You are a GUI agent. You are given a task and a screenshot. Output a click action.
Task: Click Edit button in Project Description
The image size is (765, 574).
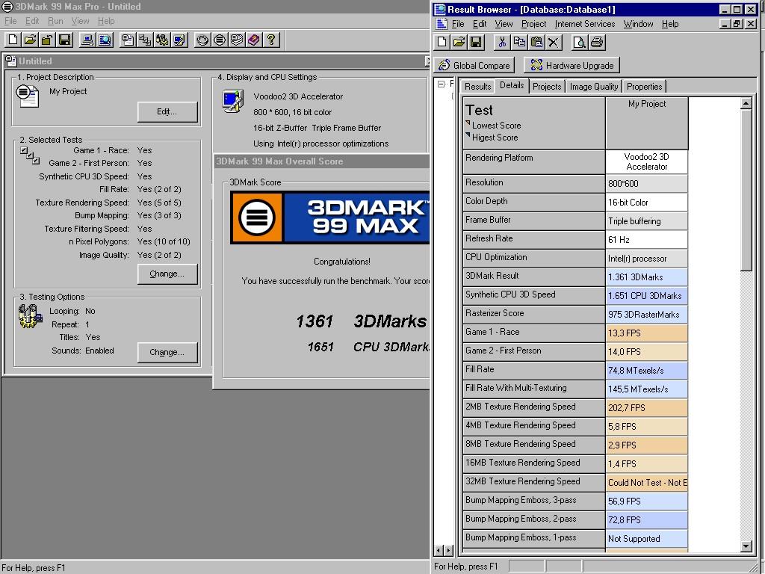coord(167,112)
